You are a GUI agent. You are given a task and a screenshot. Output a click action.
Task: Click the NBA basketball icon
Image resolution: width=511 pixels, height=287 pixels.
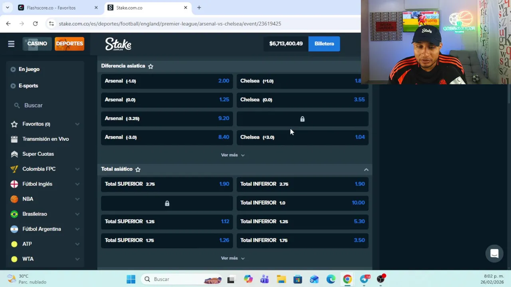(x=14, y=199)
